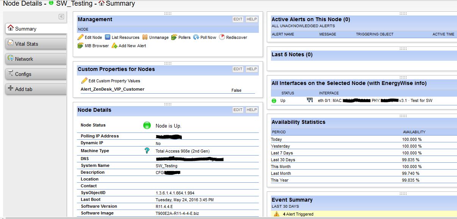The height and width of the screenshot is (219, 457).
Task: Click the eth 0/1 interface type icon
Action: pos(310,100)
